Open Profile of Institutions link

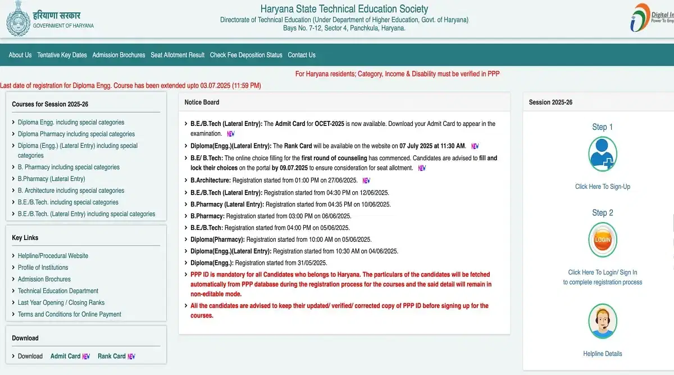(43, 268)
